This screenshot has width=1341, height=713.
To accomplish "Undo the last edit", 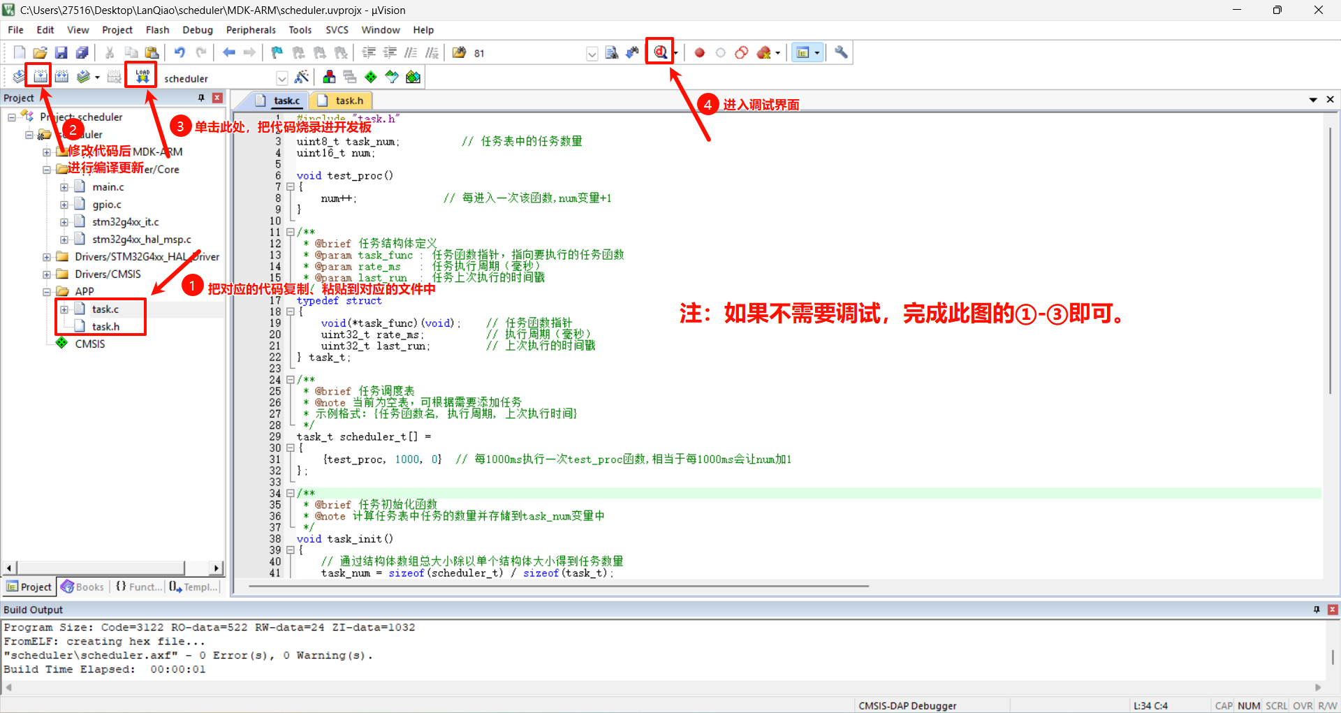I will (x=179, y=52).
